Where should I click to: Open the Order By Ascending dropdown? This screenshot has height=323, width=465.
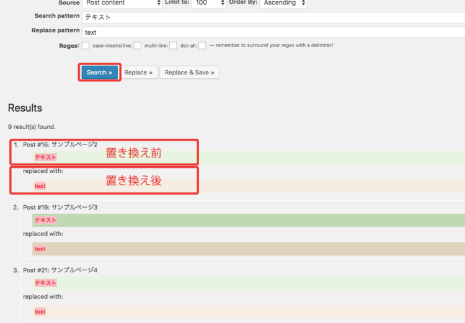click(x=283, y=3)
